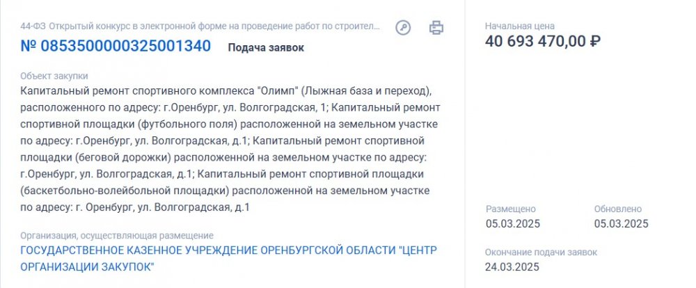Select the price 40 693 470,00 ₽
Screen dimensions: 696x288
(x=543, y=41)
